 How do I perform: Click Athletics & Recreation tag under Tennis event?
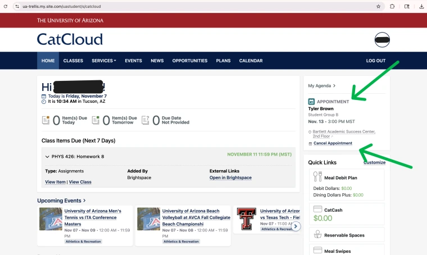point(83,242)
